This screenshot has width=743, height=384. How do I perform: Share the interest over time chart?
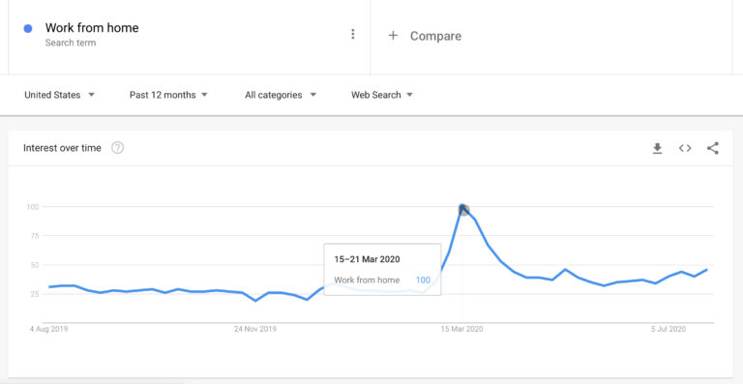pyautogui.click(x=713, y=148)
